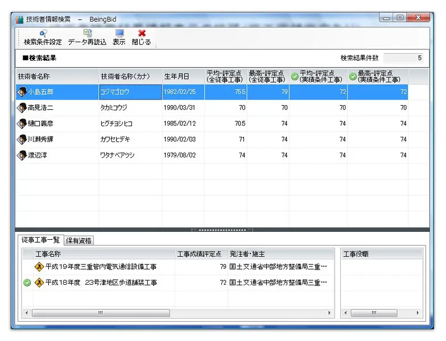Image resolution: width=446 pixels, height=341 pixels.
Task: Click green check in 平均-評定点(実績条件工事) header
Action: point(295,77)
